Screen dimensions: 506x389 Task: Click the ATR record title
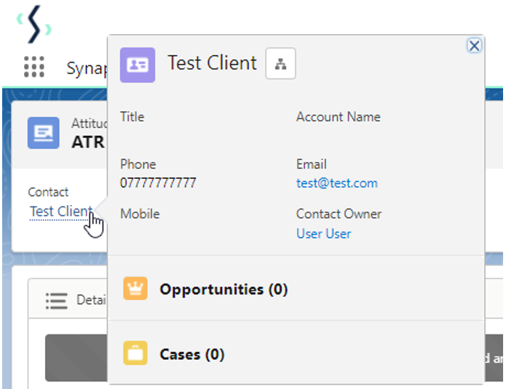point(88,141)
